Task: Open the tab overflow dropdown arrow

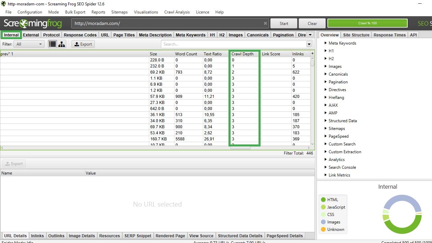Action: (310, 35)
